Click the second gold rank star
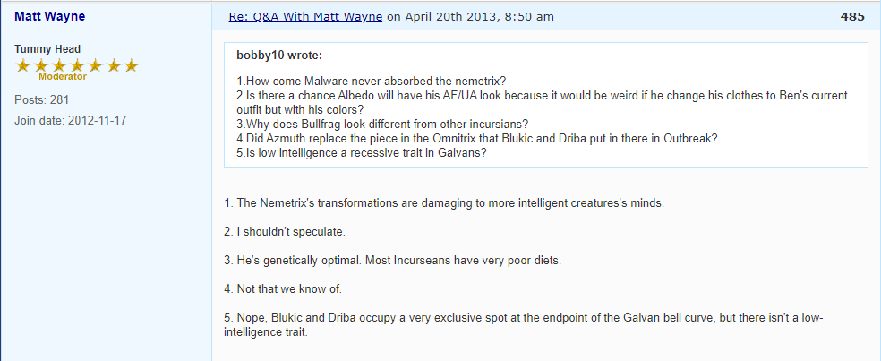This screenshot has width=881, height=361. coord(41,65)
